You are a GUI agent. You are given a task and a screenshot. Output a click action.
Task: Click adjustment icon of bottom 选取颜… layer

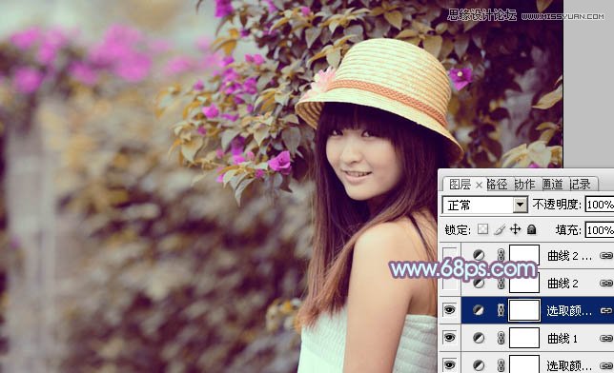tap(479, 365)
